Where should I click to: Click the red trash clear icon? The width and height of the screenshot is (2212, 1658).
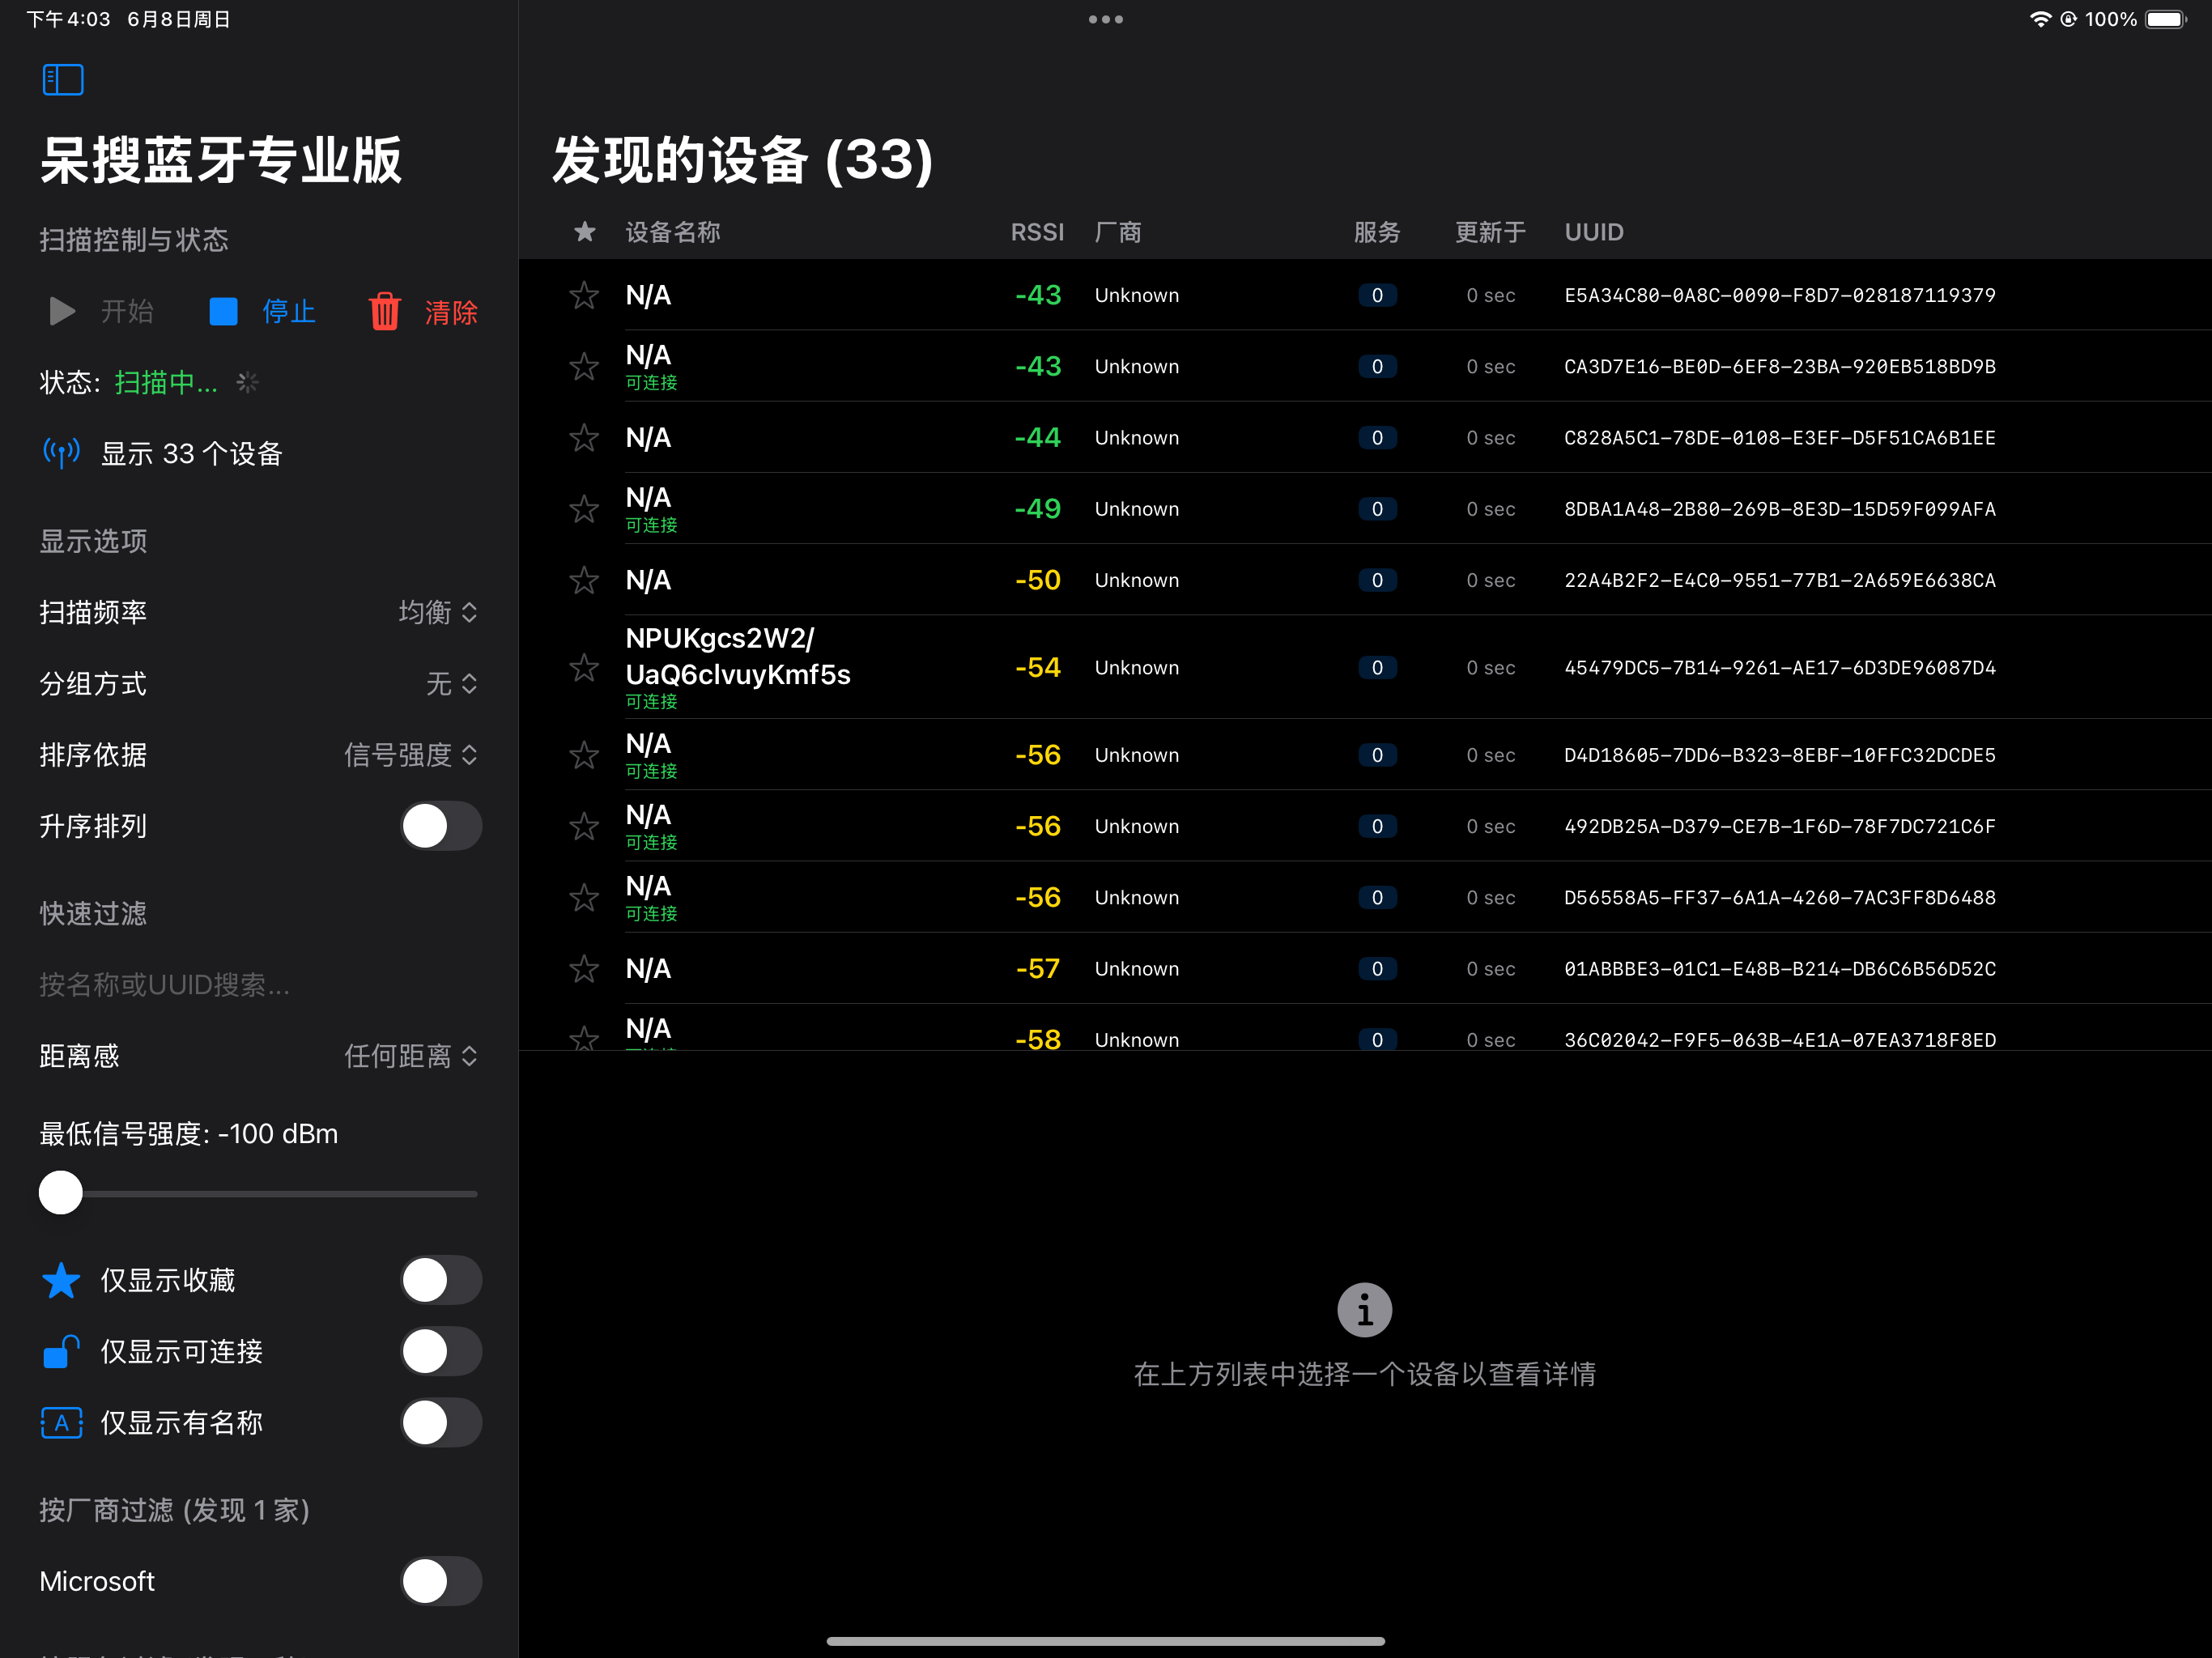click(385, 312)
